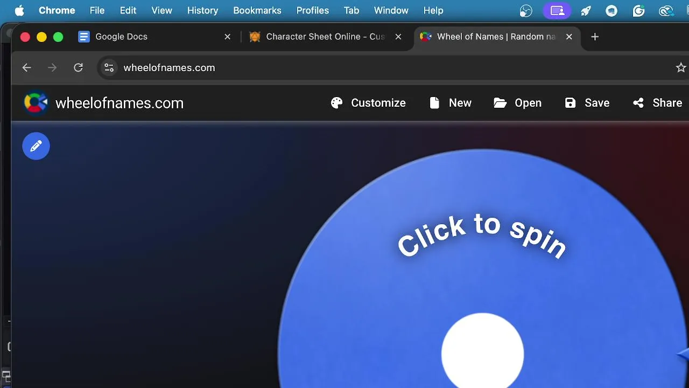
Task: Close the Wheel of Names tab
Action: pyautogui.click(x=569, y=37)
